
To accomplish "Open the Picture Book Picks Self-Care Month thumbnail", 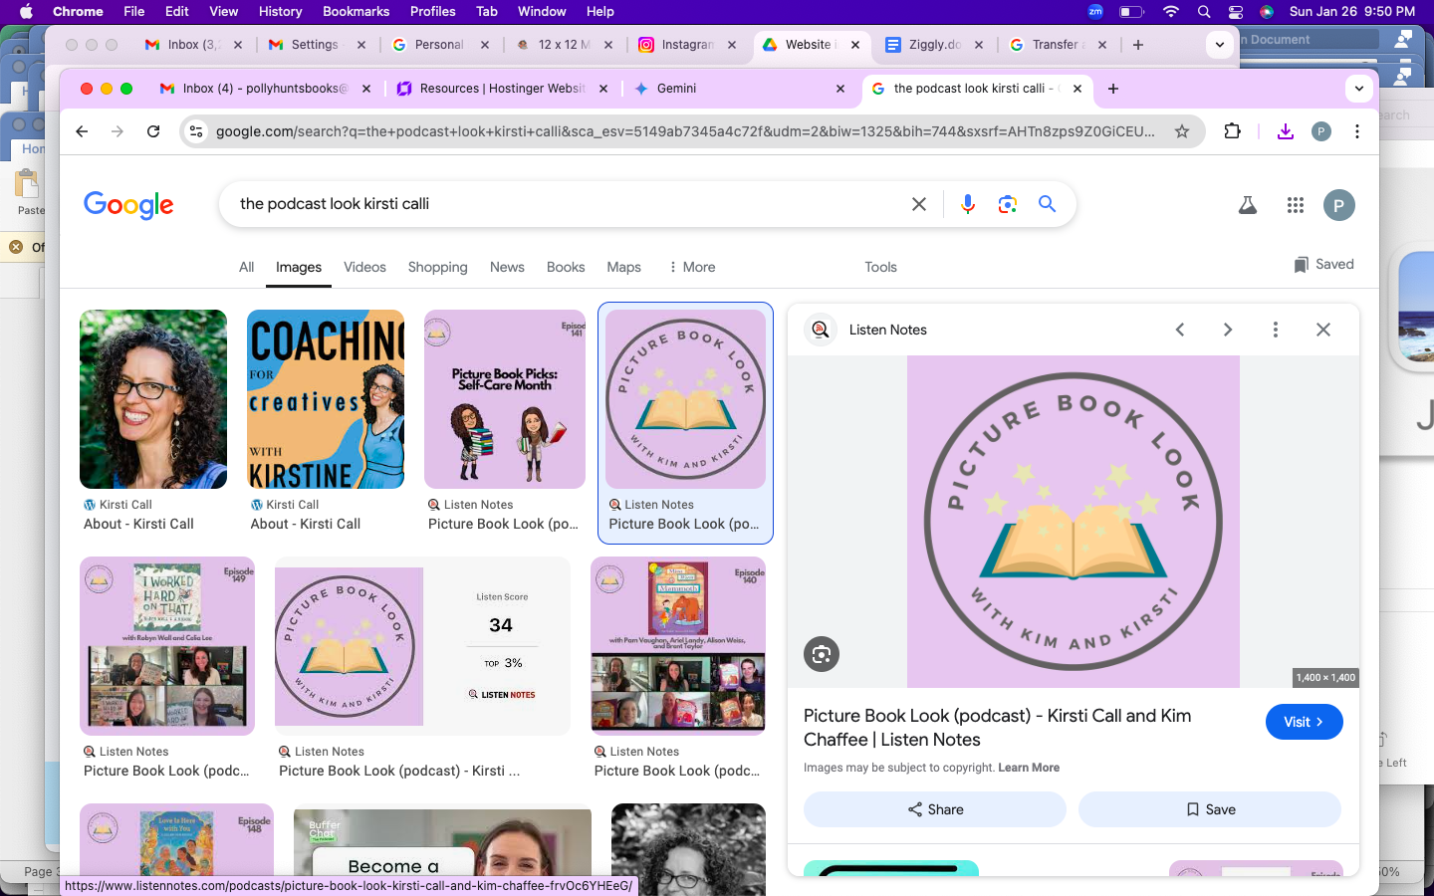I will pyautogui.click(x=505, y=399).
